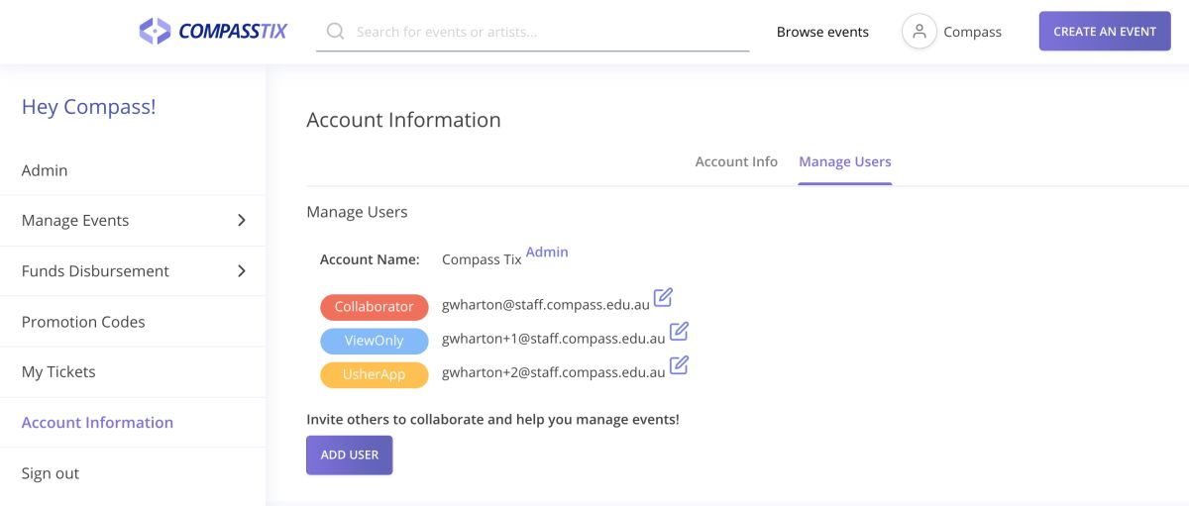Viewport: 1189px width, 506px height.
Task: Select the Manage Users tab
Action: click(844, 161)
